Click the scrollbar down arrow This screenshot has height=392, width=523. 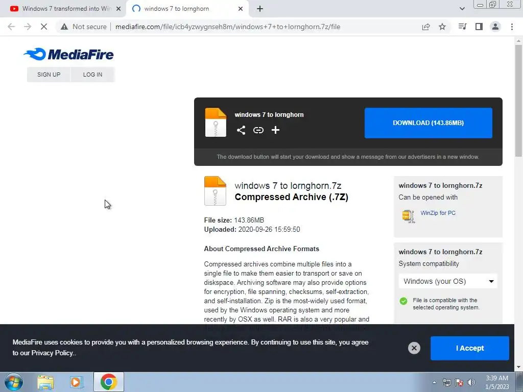tap(518, 367)
